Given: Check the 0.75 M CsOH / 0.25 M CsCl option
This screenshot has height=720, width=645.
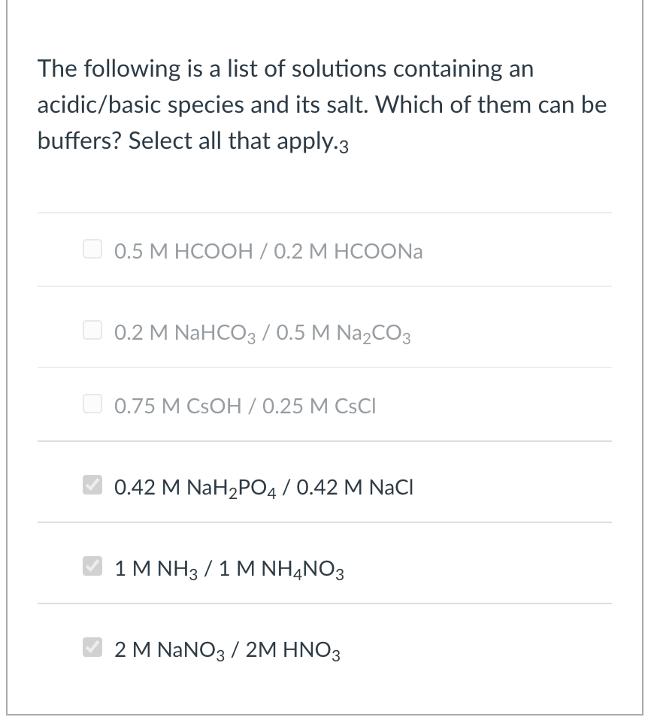Looking at the screenshot, I should click(x=92, y=403).
